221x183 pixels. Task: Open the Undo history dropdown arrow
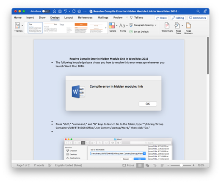click(x=69, y=11)
